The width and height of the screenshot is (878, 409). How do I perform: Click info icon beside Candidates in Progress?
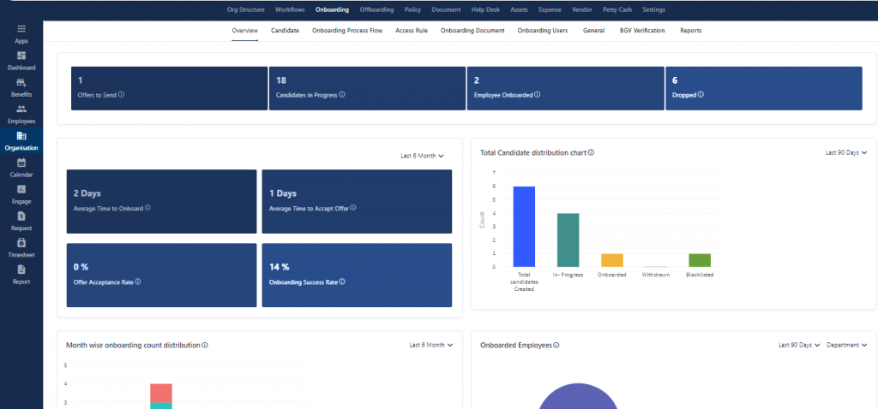342,95
